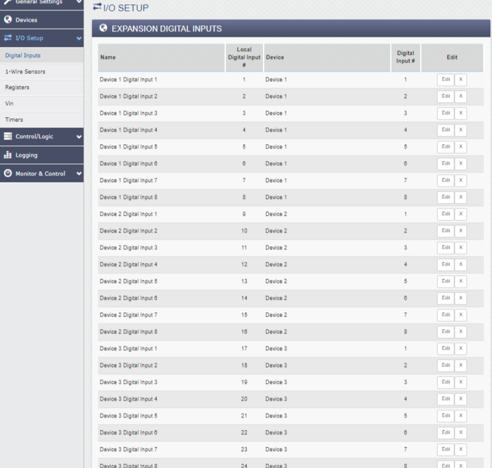Expand the General Settings chevron

point(79,2)
